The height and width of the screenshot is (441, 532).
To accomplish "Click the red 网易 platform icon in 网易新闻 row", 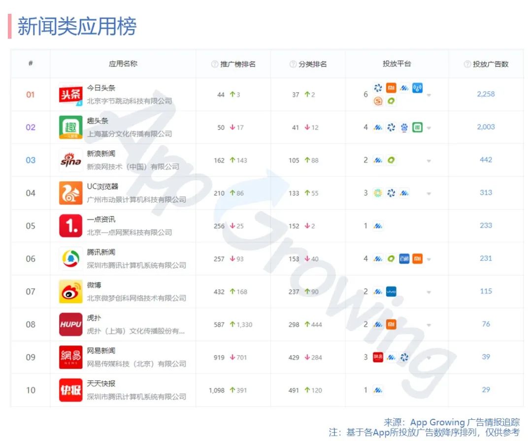I will coord(378,357).
